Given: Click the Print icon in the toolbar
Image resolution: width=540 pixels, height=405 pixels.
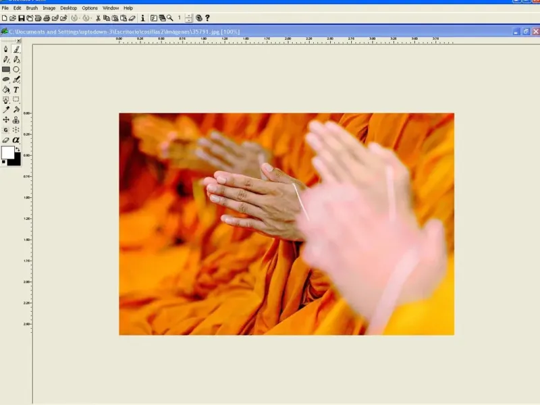Looking at the screenshot, I should 47,18.
